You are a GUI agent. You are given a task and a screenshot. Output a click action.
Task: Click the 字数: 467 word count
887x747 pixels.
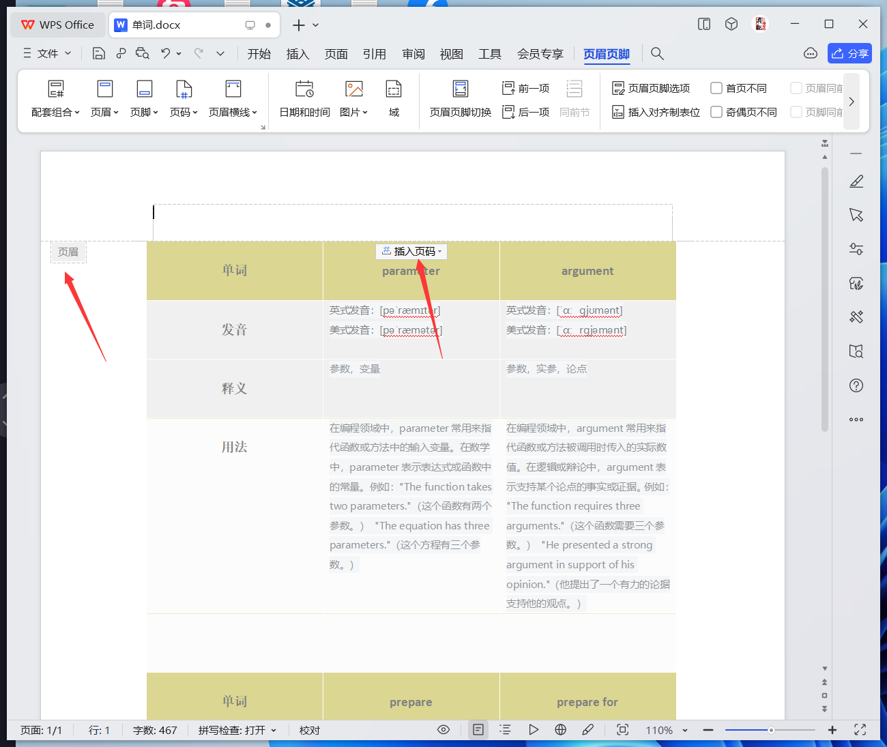point(155,730)
